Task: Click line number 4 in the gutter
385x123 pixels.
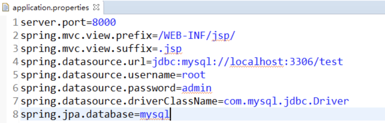Action: pos(15,62)
